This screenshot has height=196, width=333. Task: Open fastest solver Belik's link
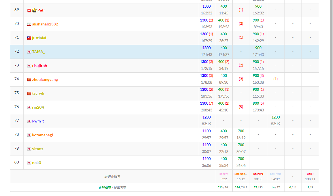tap(310, 174)
